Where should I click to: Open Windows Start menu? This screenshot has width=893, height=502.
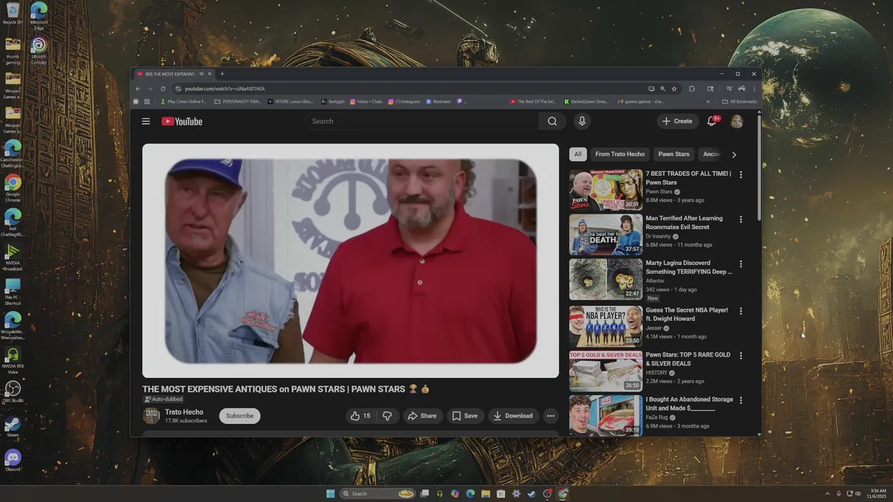coord(330,494)
